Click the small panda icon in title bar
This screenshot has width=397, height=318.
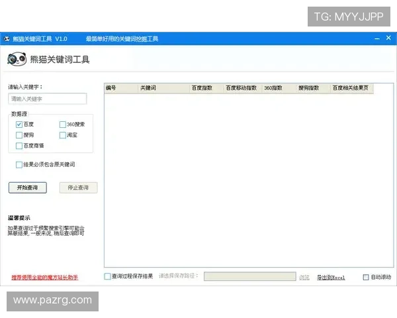pos(7,39)
